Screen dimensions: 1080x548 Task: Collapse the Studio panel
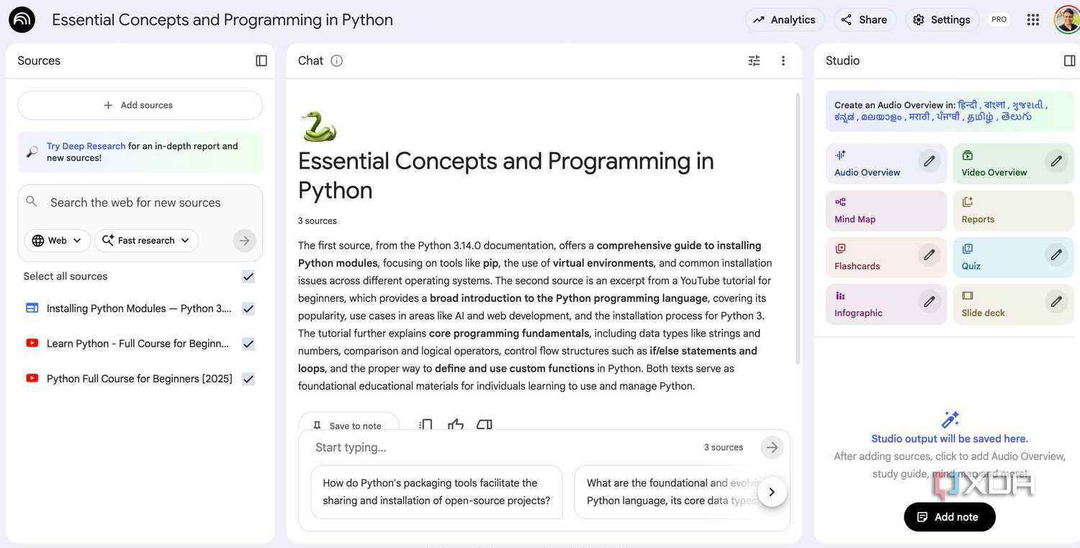[1069, 60]
